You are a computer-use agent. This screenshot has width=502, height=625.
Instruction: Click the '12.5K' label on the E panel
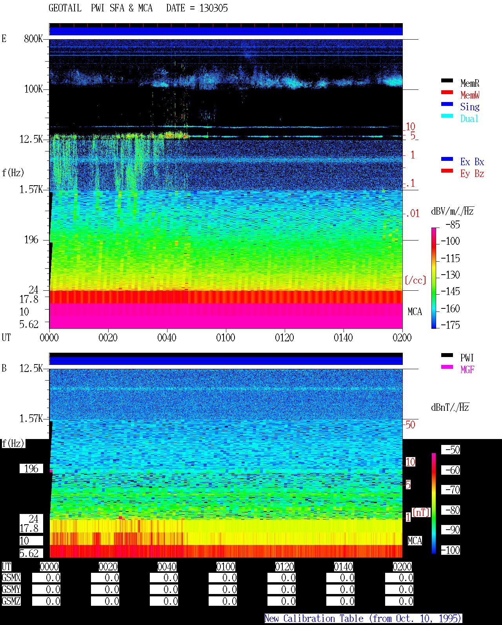(x=31, y=139)
